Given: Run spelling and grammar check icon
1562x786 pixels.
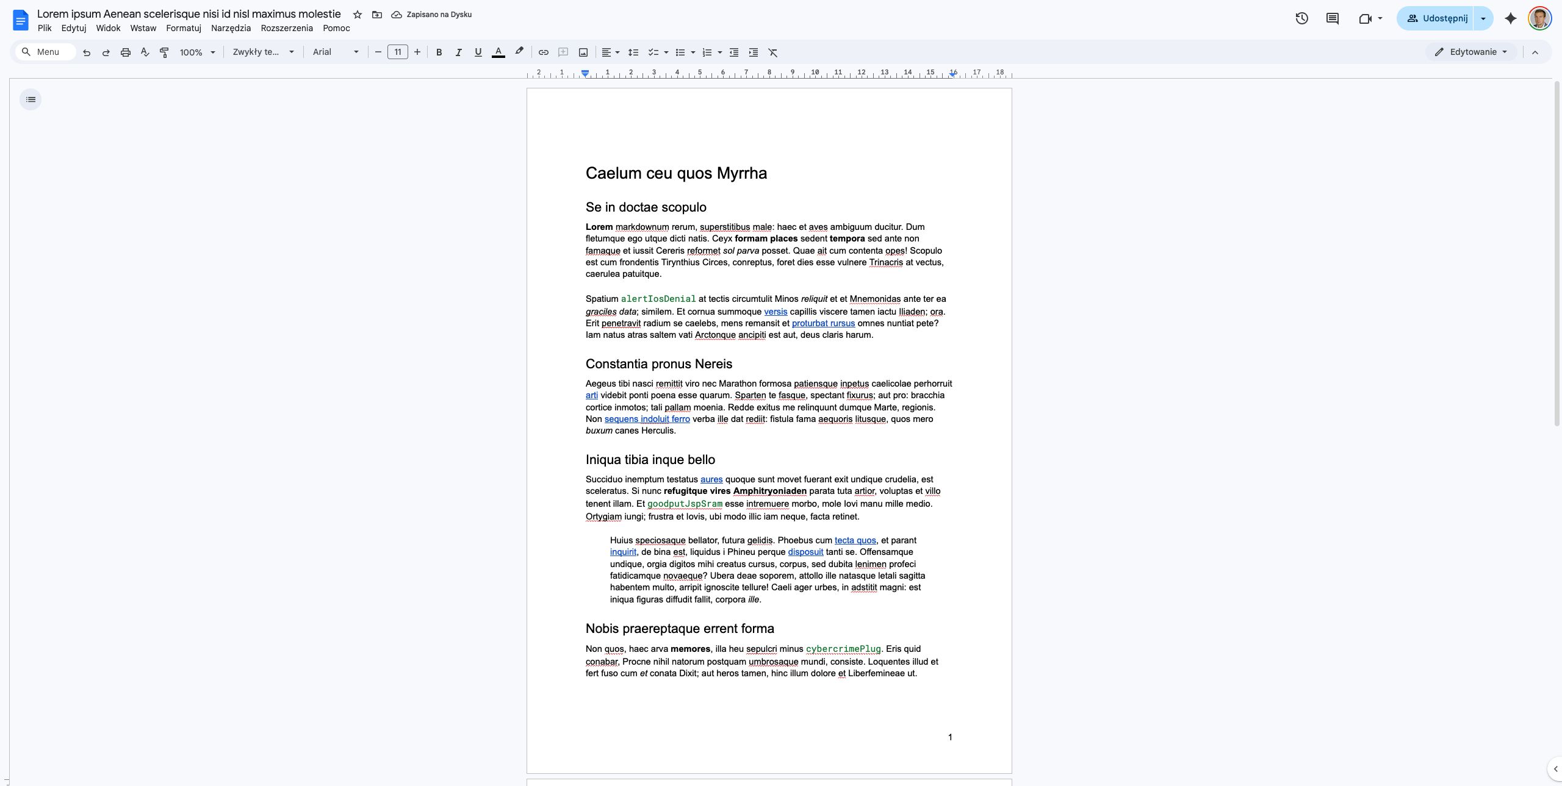Looking at the screenshot, I should [x=145, y=52].
